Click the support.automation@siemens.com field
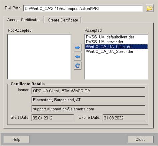Screen dimensions: 158x146 tap(88, 109)
